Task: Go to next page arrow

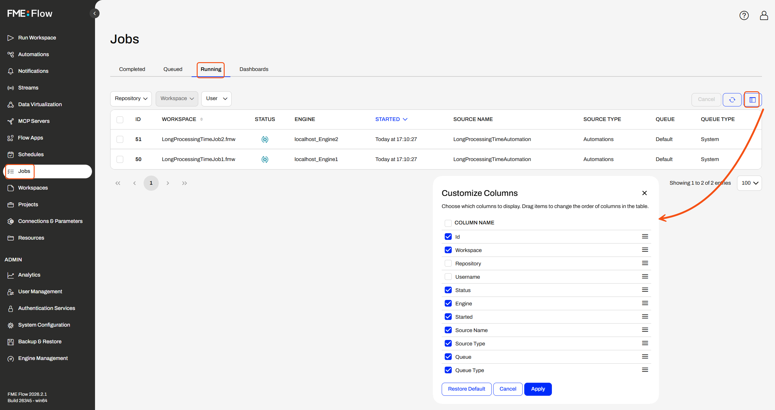Action: pyautogui.click(x=168, y=183)
